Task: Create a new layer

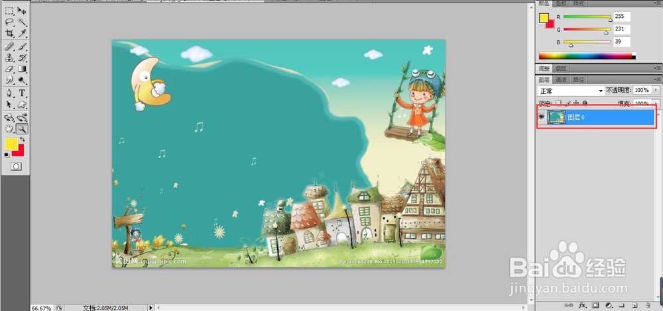Action: 634,304
